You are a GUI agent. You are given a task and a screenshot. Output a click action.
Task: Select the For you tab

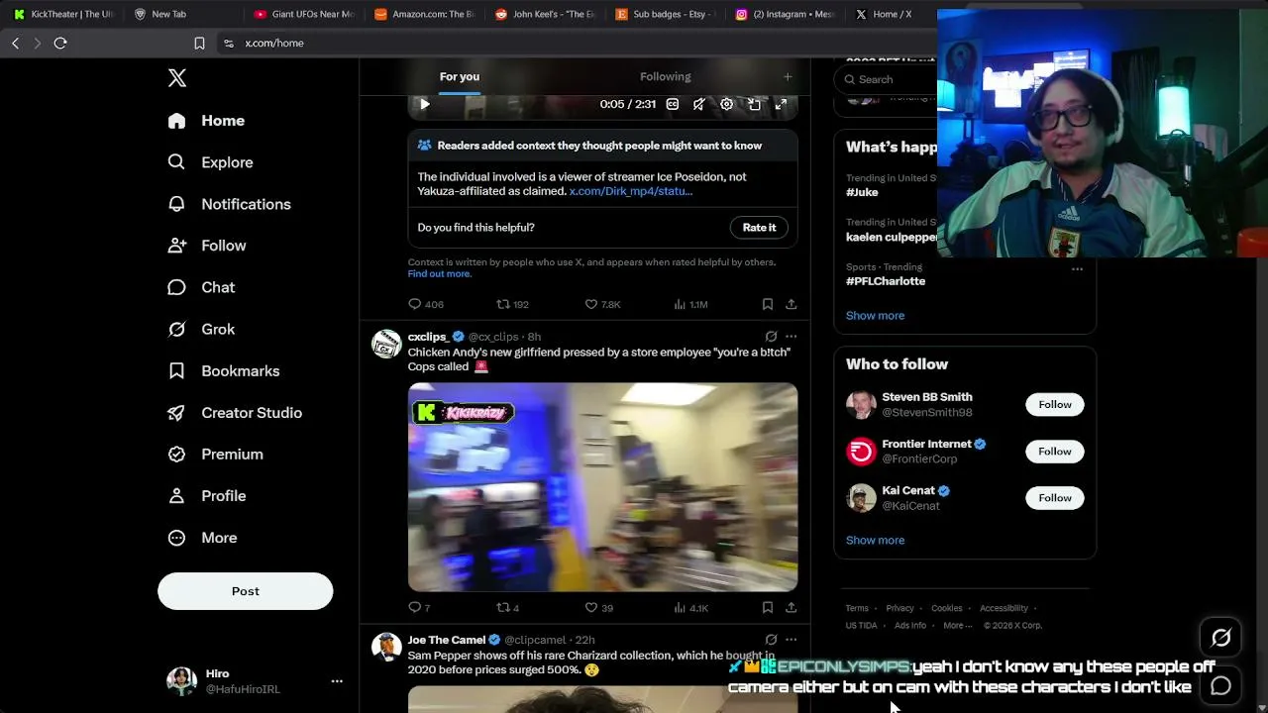click(460, 76)
